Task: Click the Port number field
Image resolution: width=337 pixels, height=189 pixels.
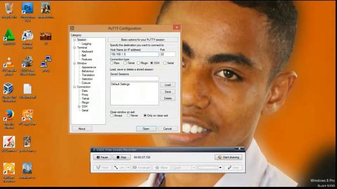Action: click(x=167, y=54)
